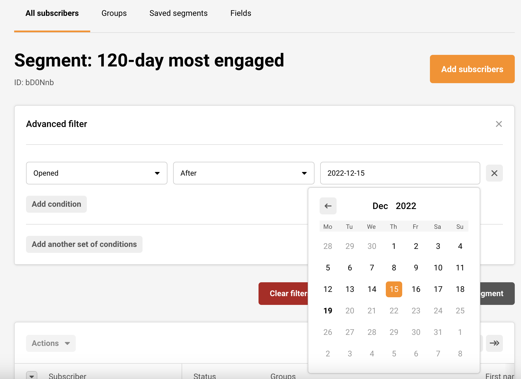
Task: Expand the After operator dropdown
Action: [x=244, y=173]
